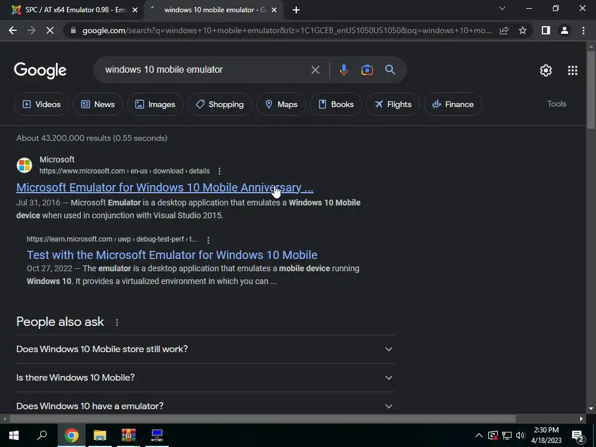Filter results by Shopping

pyautogui.click(x=219, y=104)
